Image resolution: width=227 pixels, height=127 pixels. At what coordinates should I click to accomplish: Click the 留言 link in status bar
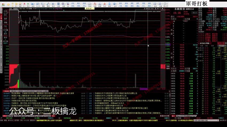2,120
